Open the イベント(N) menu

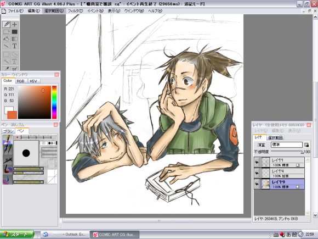pyautogui.click(x=95, y=11)
